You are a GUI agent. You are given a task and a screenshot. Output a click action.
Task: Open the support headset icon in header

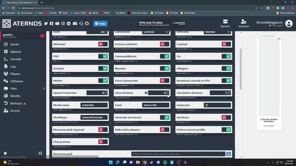tap(81, 24)
